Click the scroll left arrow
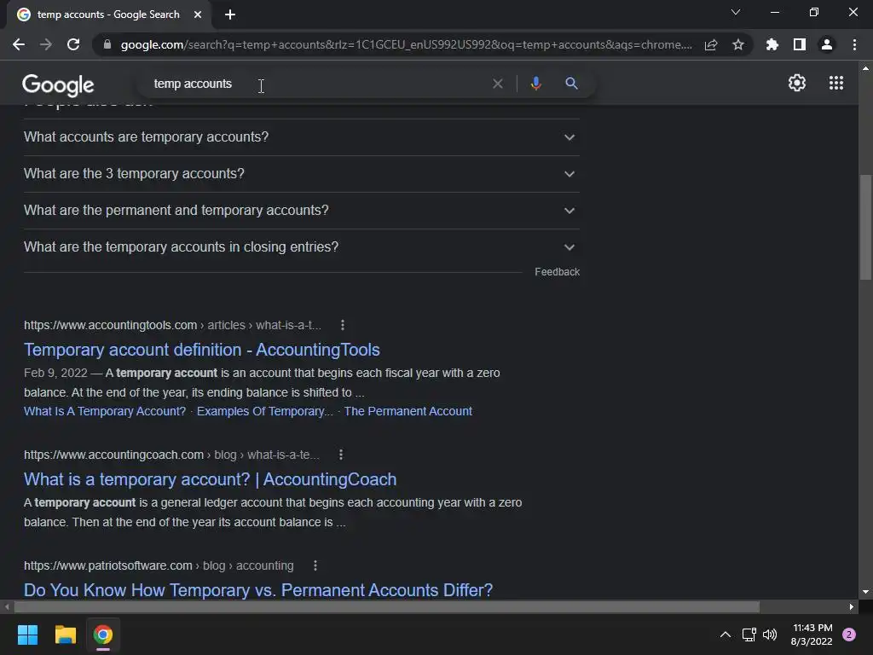Image resolution: width=873 pixels, height=655 pixels. 7,606
